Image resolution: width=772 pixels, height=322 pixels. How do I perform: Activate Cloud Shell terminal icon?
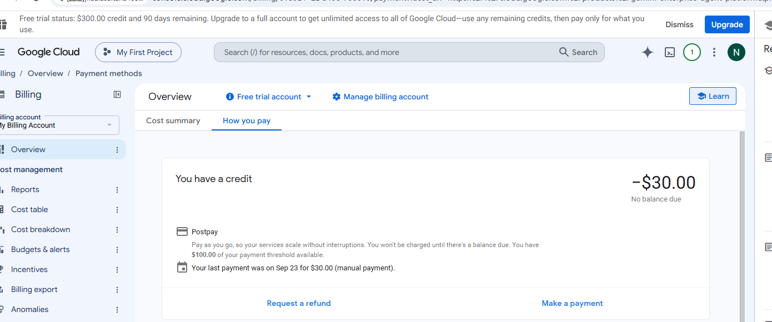coord(670,52)
